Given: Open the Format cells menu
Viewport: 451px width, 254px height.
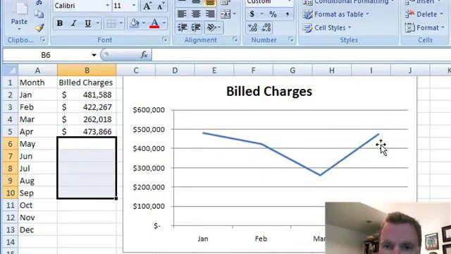Looking at the screenshot, I should pyautogui.click(x=425, y=28).
